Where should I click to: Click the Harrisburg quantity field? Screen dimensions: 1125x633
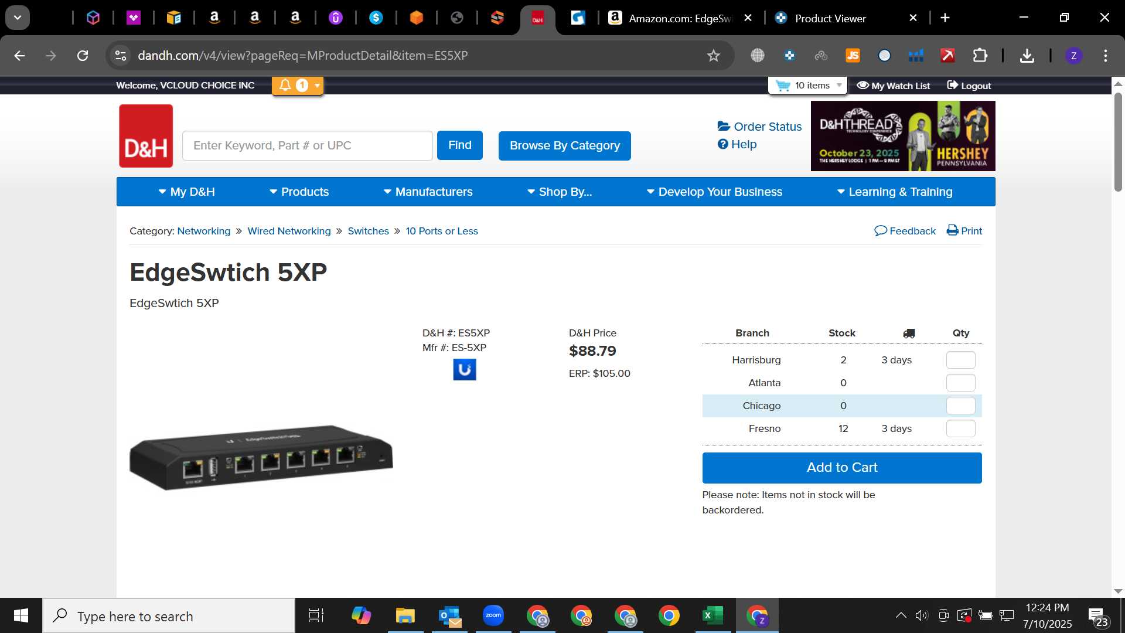click(961, 360)
